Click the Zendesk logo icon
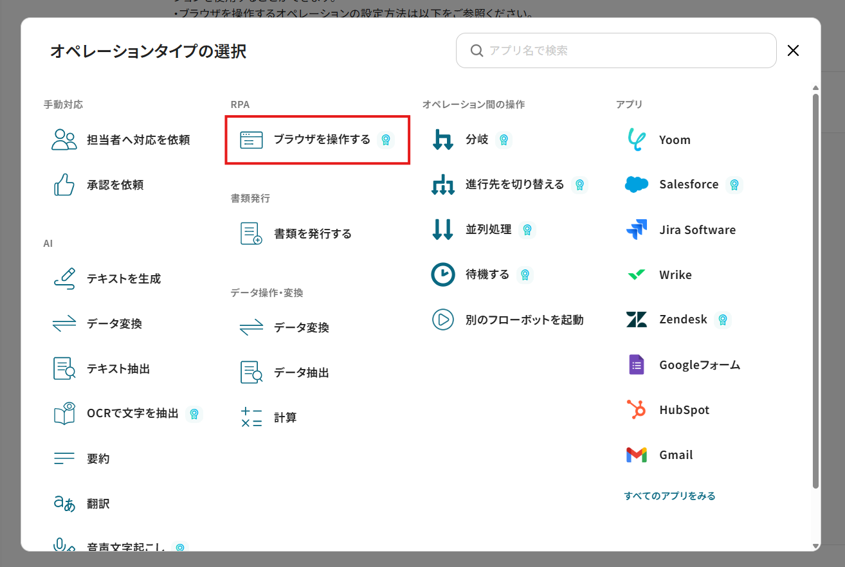Screen dimensions: 845x567 click(x=636, y=319)
